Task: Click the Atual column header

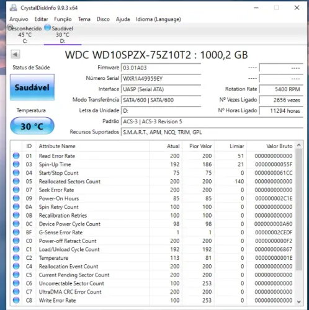Action: pyautogui.click(x=166, y=146)
